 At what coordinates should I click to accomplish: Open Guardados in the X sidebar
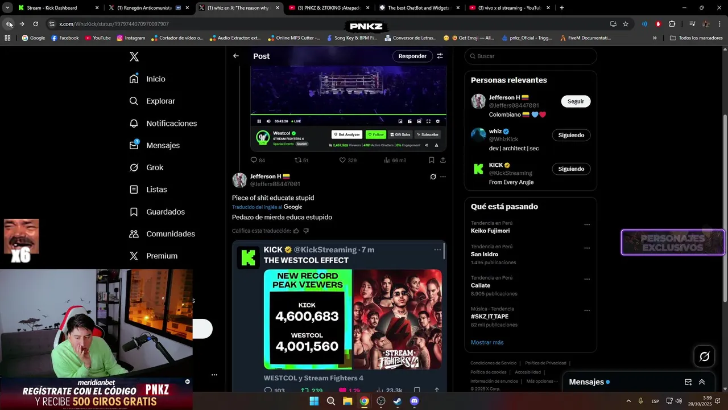pyautogui.click(x=157, y=211)
